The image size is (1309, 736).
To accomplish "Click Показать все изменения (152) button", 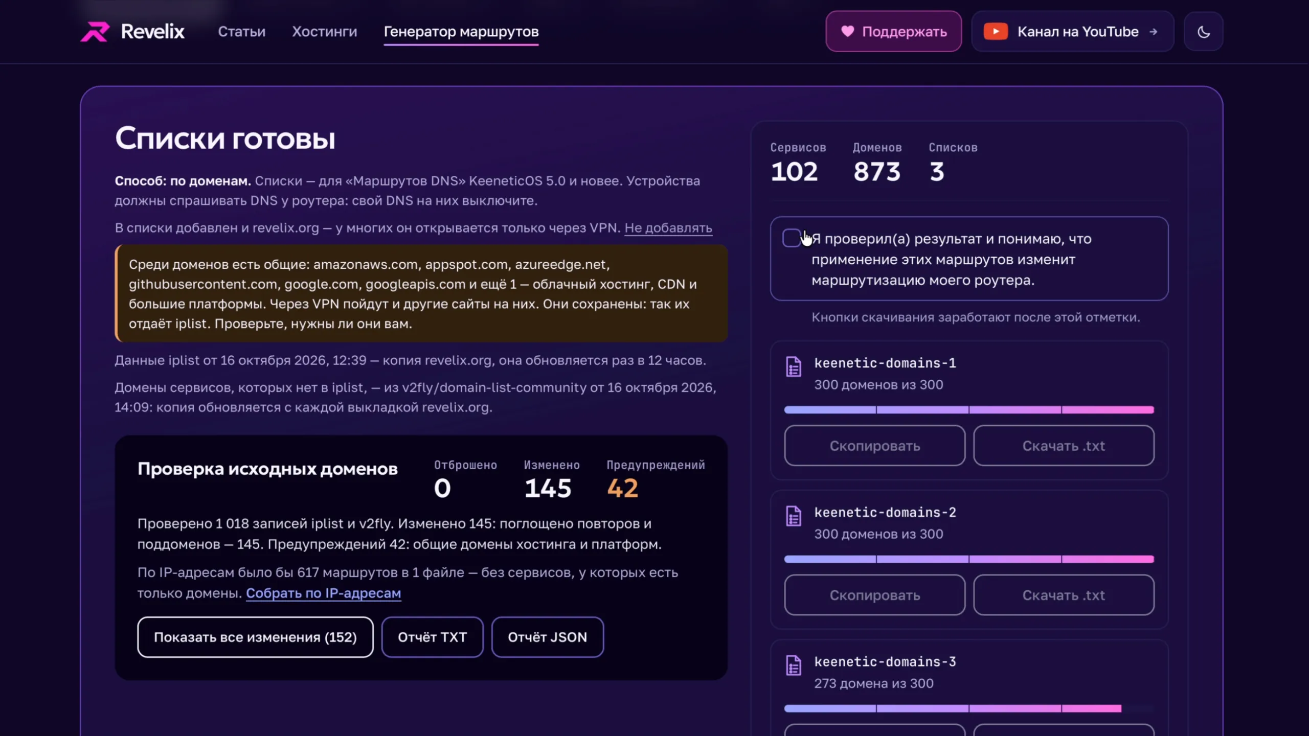I will point(255,637).
